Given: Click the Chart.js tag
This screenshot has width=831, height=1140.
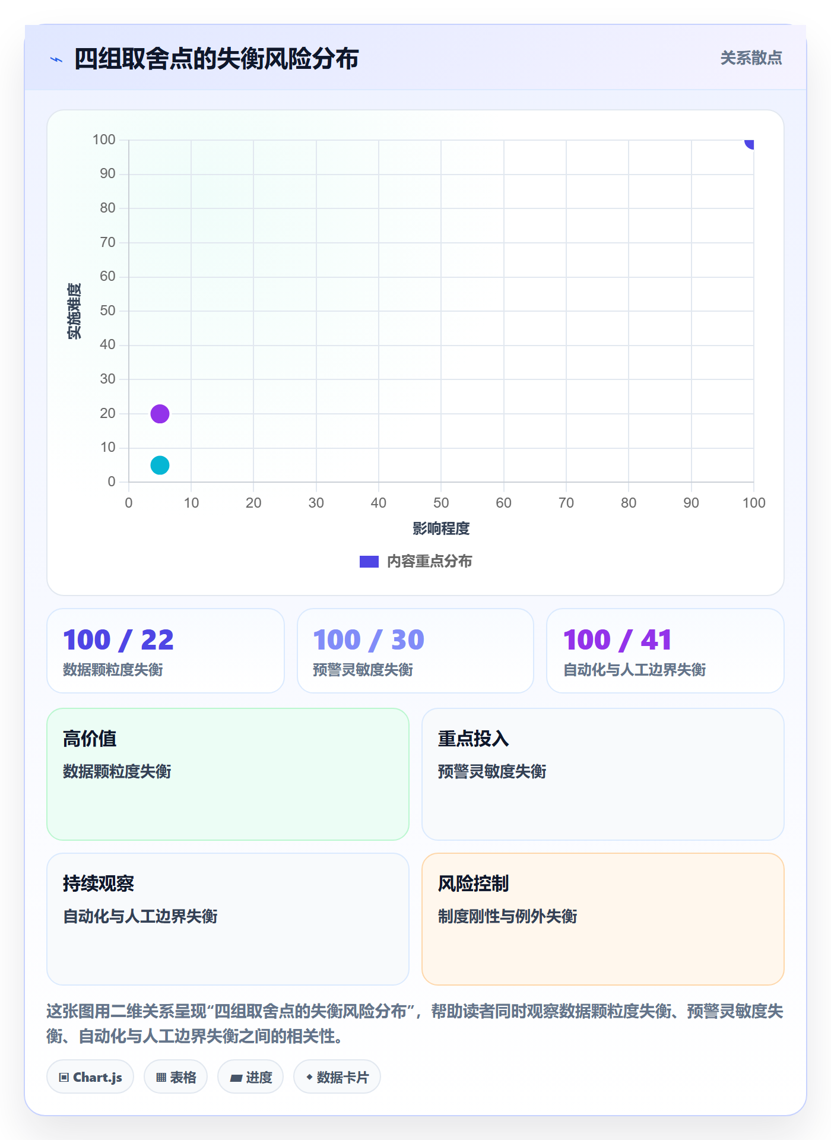Looking at the screenshot, I should 90,1077.
